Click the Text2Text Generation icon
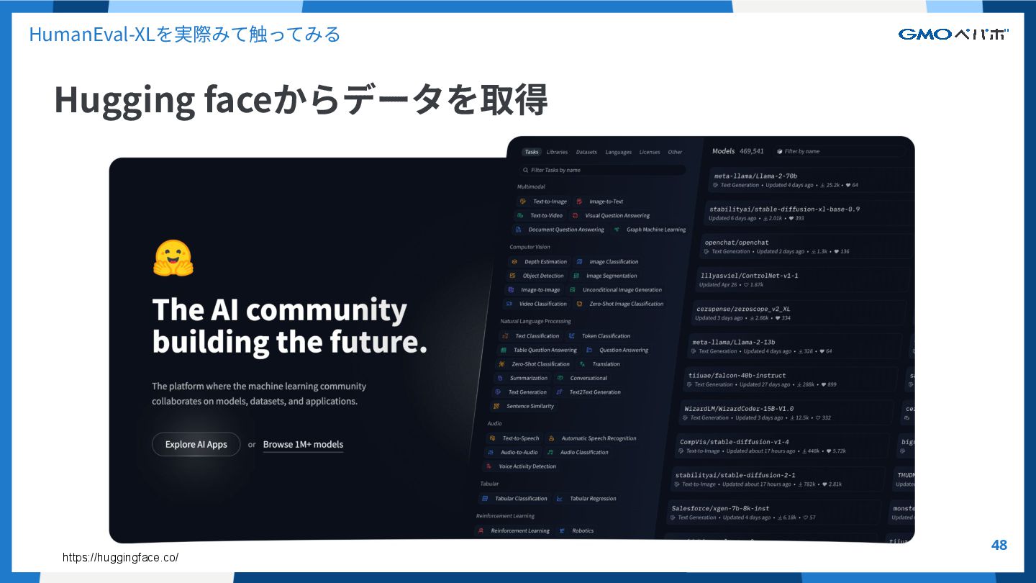The width and height of the screenshot is (1036, 583). pos(559,392)
